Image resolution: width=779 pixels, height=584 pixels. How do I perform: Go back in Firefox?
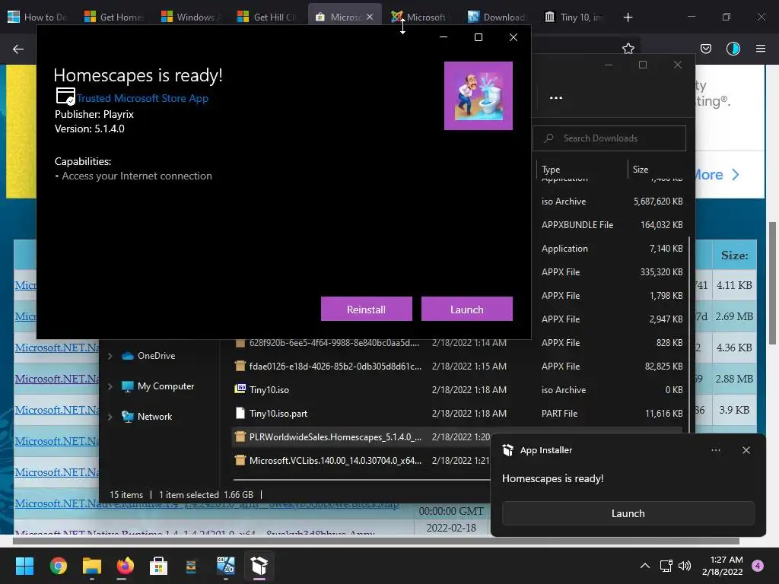[18, 49]
